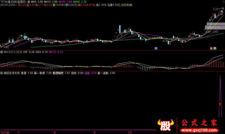Click the 财 financial event marker
Screen dimensions: 225x134
[x=156, y=48]
